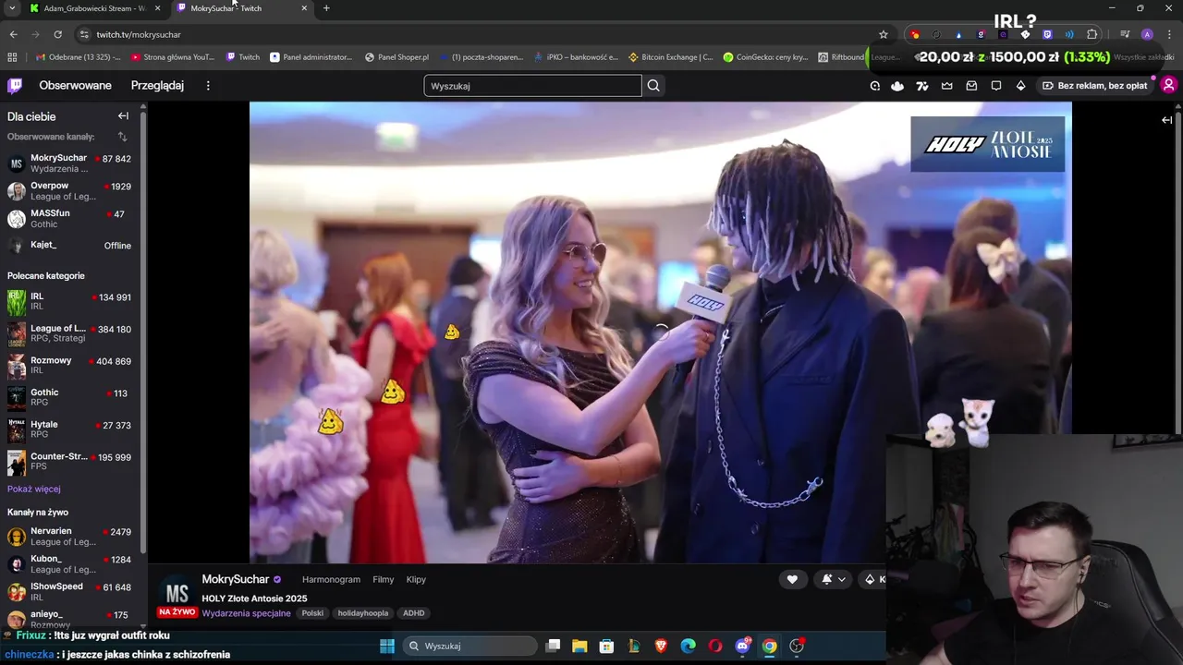Open Strona główna YouTube bookmark
Image resolution: width=1183 pixels, height=665 pixels.
(x=173, y=57)
